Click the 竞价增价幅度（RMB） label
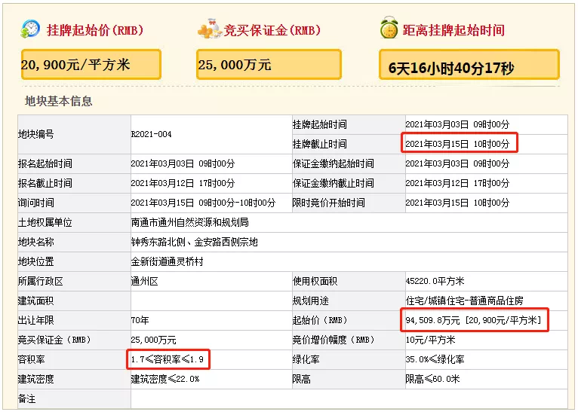This screenshot has width=578, height=412. (334, 340)
